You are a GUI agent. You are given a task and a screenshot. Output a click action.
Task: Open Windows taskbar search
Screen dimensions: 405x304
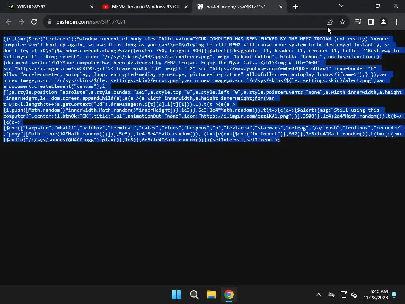(194, 294)
